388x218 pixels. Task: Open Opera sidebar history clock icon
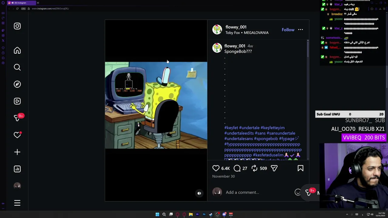[x=3, y=53]
